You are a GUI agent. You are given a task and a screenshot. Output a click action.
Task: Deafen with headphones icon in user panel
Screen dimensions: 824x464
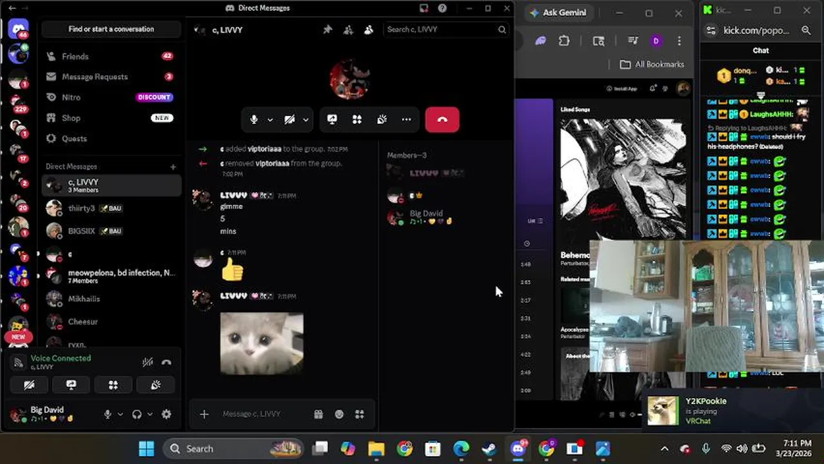coord(137,414)
